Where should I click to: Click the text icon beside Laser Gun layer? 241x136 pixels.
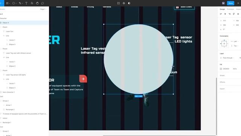pos(4,31)
